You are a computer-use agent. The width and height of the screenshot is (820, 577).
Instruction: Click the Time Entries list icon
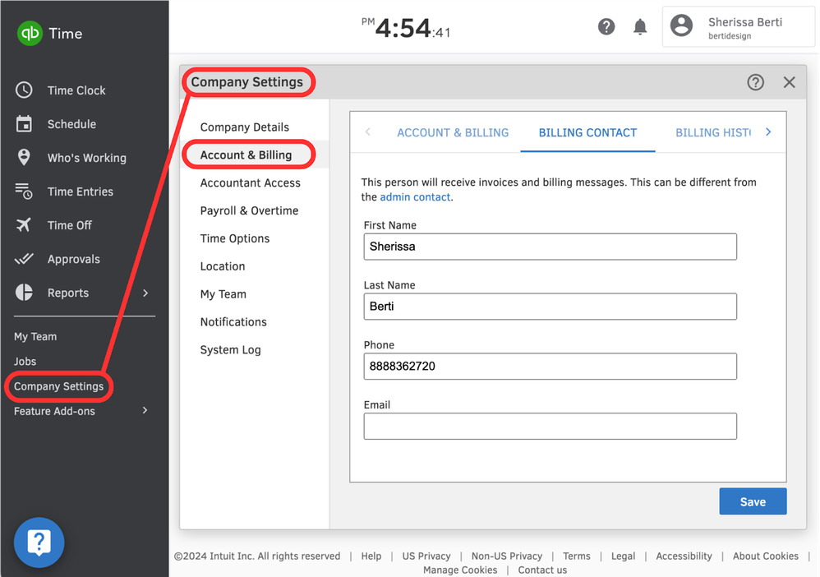[24, 192]
